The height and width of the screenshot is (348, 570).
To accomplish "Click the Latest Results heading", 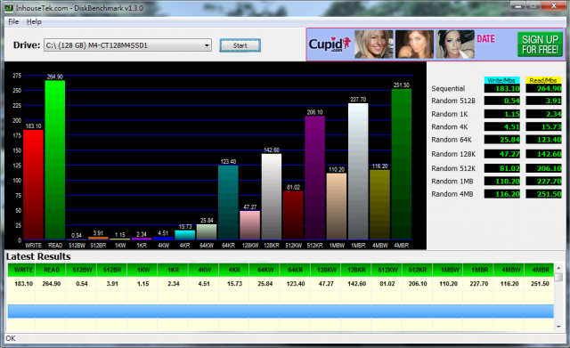I will (x=38, y=256).
